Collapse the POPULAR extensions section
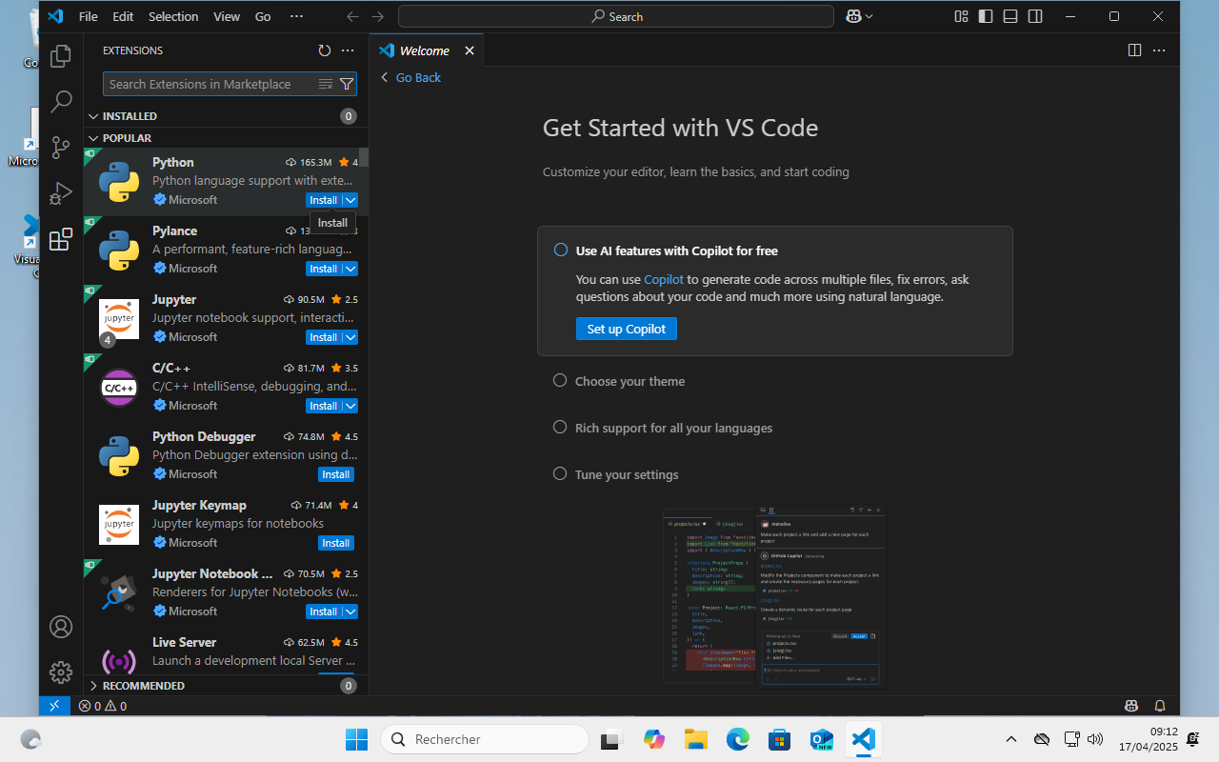 [x=93, y=138]
